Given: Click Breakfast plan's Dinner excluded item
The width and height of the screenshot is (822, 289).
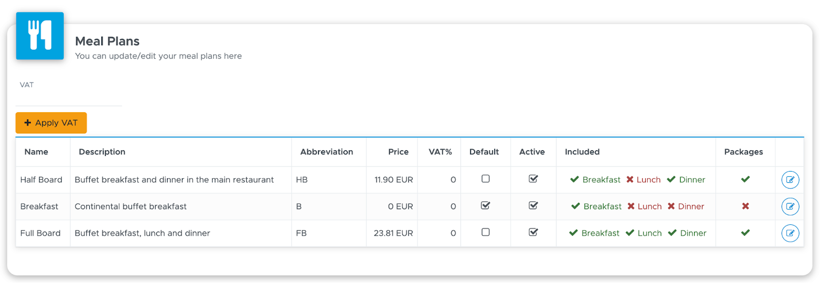Looking at the screenshot, I should point(686,207).
